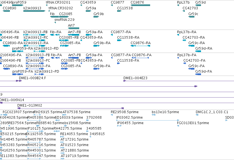
Task: Click the CG9876-RA transcript glyph
Action: (140, 46)
